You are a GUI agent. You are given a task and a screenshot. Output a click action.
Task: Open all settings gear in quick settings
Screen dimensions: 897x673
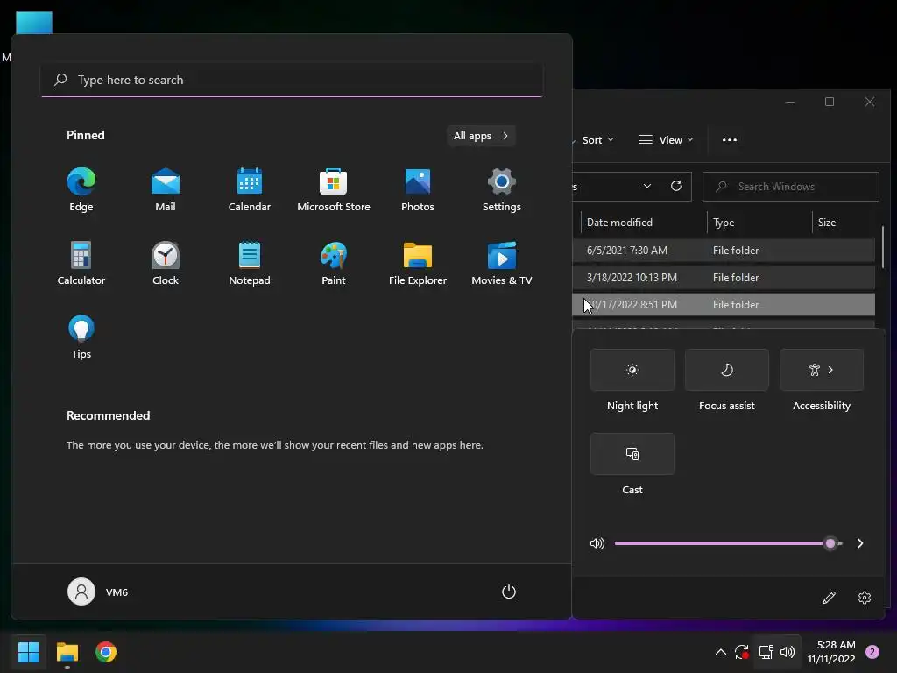(x=865, y=598)
